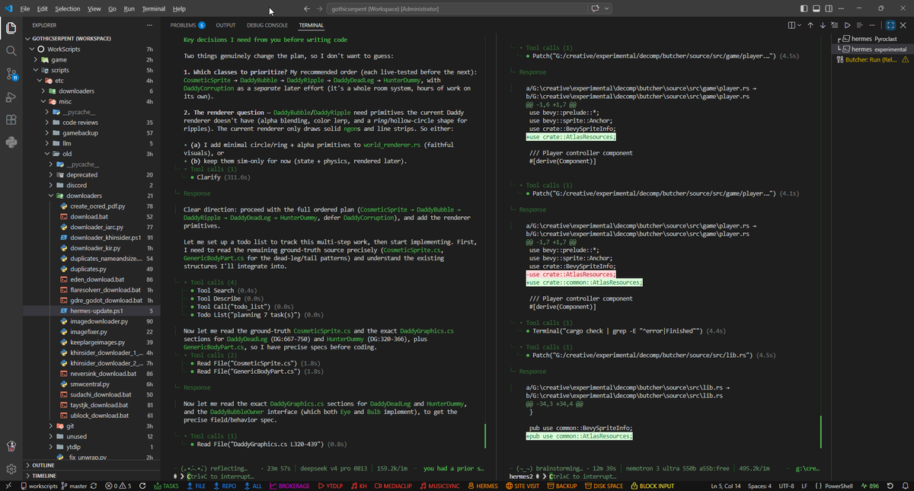
Task: Open the chat dropdown in title bar
Action: point(606,8)
